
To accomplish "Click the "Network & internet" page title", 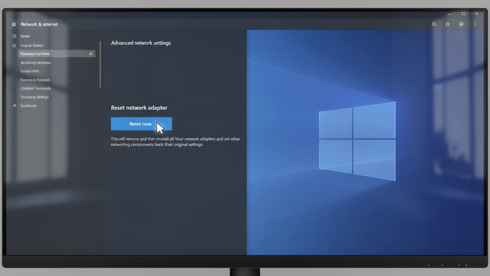I will point(39,25).
